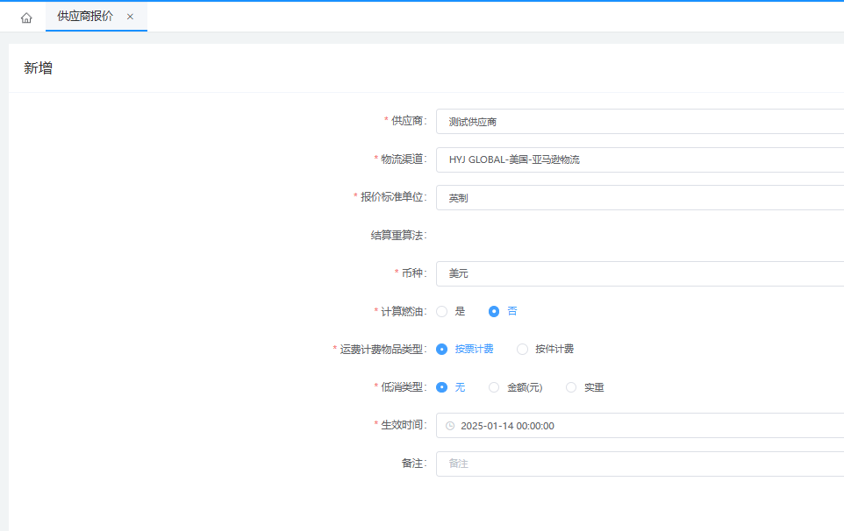Select 是 for 计算燃油

click(x=442, y=311)
